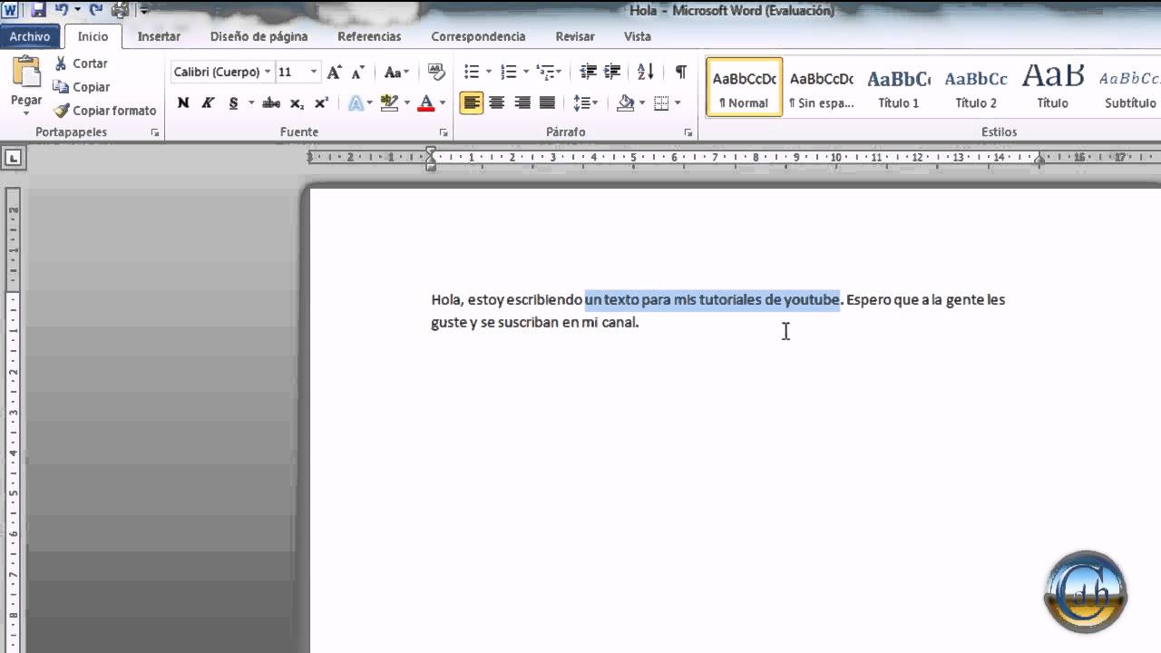The image size is (1161, 653).
Task: Open the Diseño de página tab
Action: [x=259, y=37]
